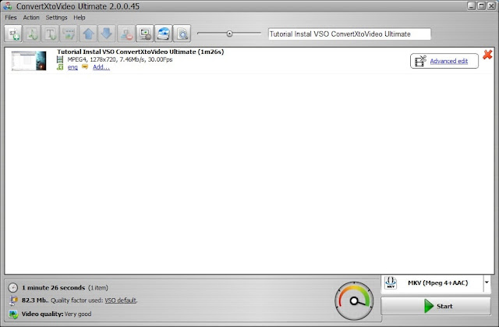499x327 pixels.
Task: Click the disc drive toolbar icon
Action: (x=163, y=34)
